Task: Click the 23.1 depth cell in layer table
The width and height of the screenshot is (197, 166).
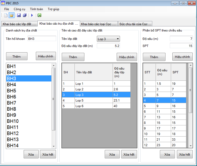Action: click(122, 100)
